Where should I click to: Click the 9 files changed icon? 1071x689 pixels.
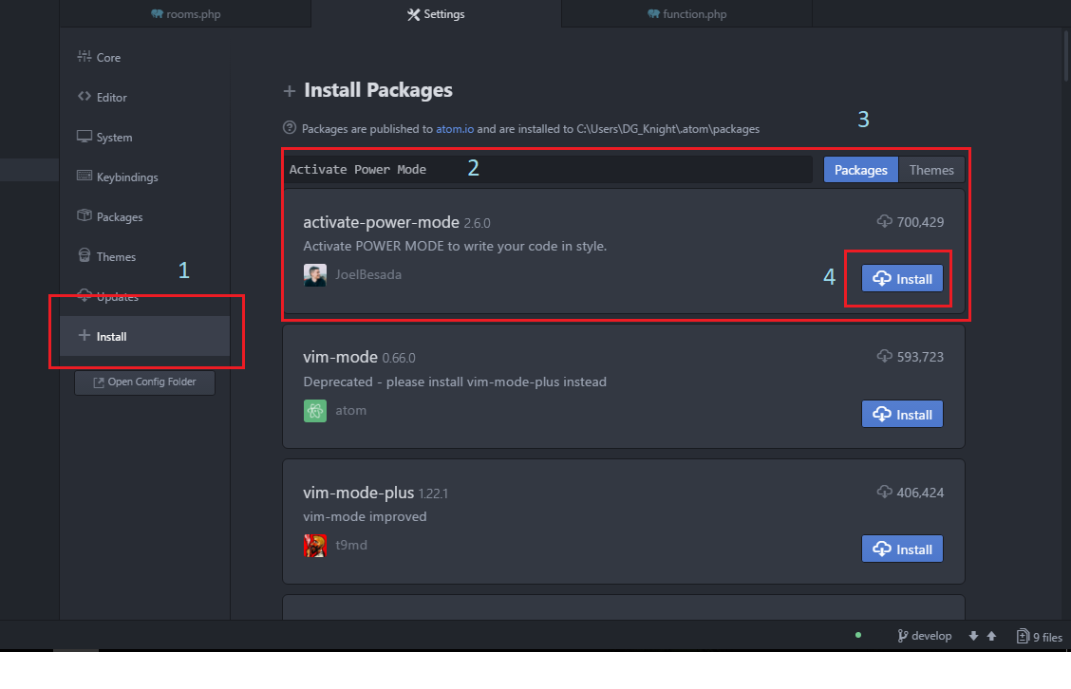(1022, 635)
